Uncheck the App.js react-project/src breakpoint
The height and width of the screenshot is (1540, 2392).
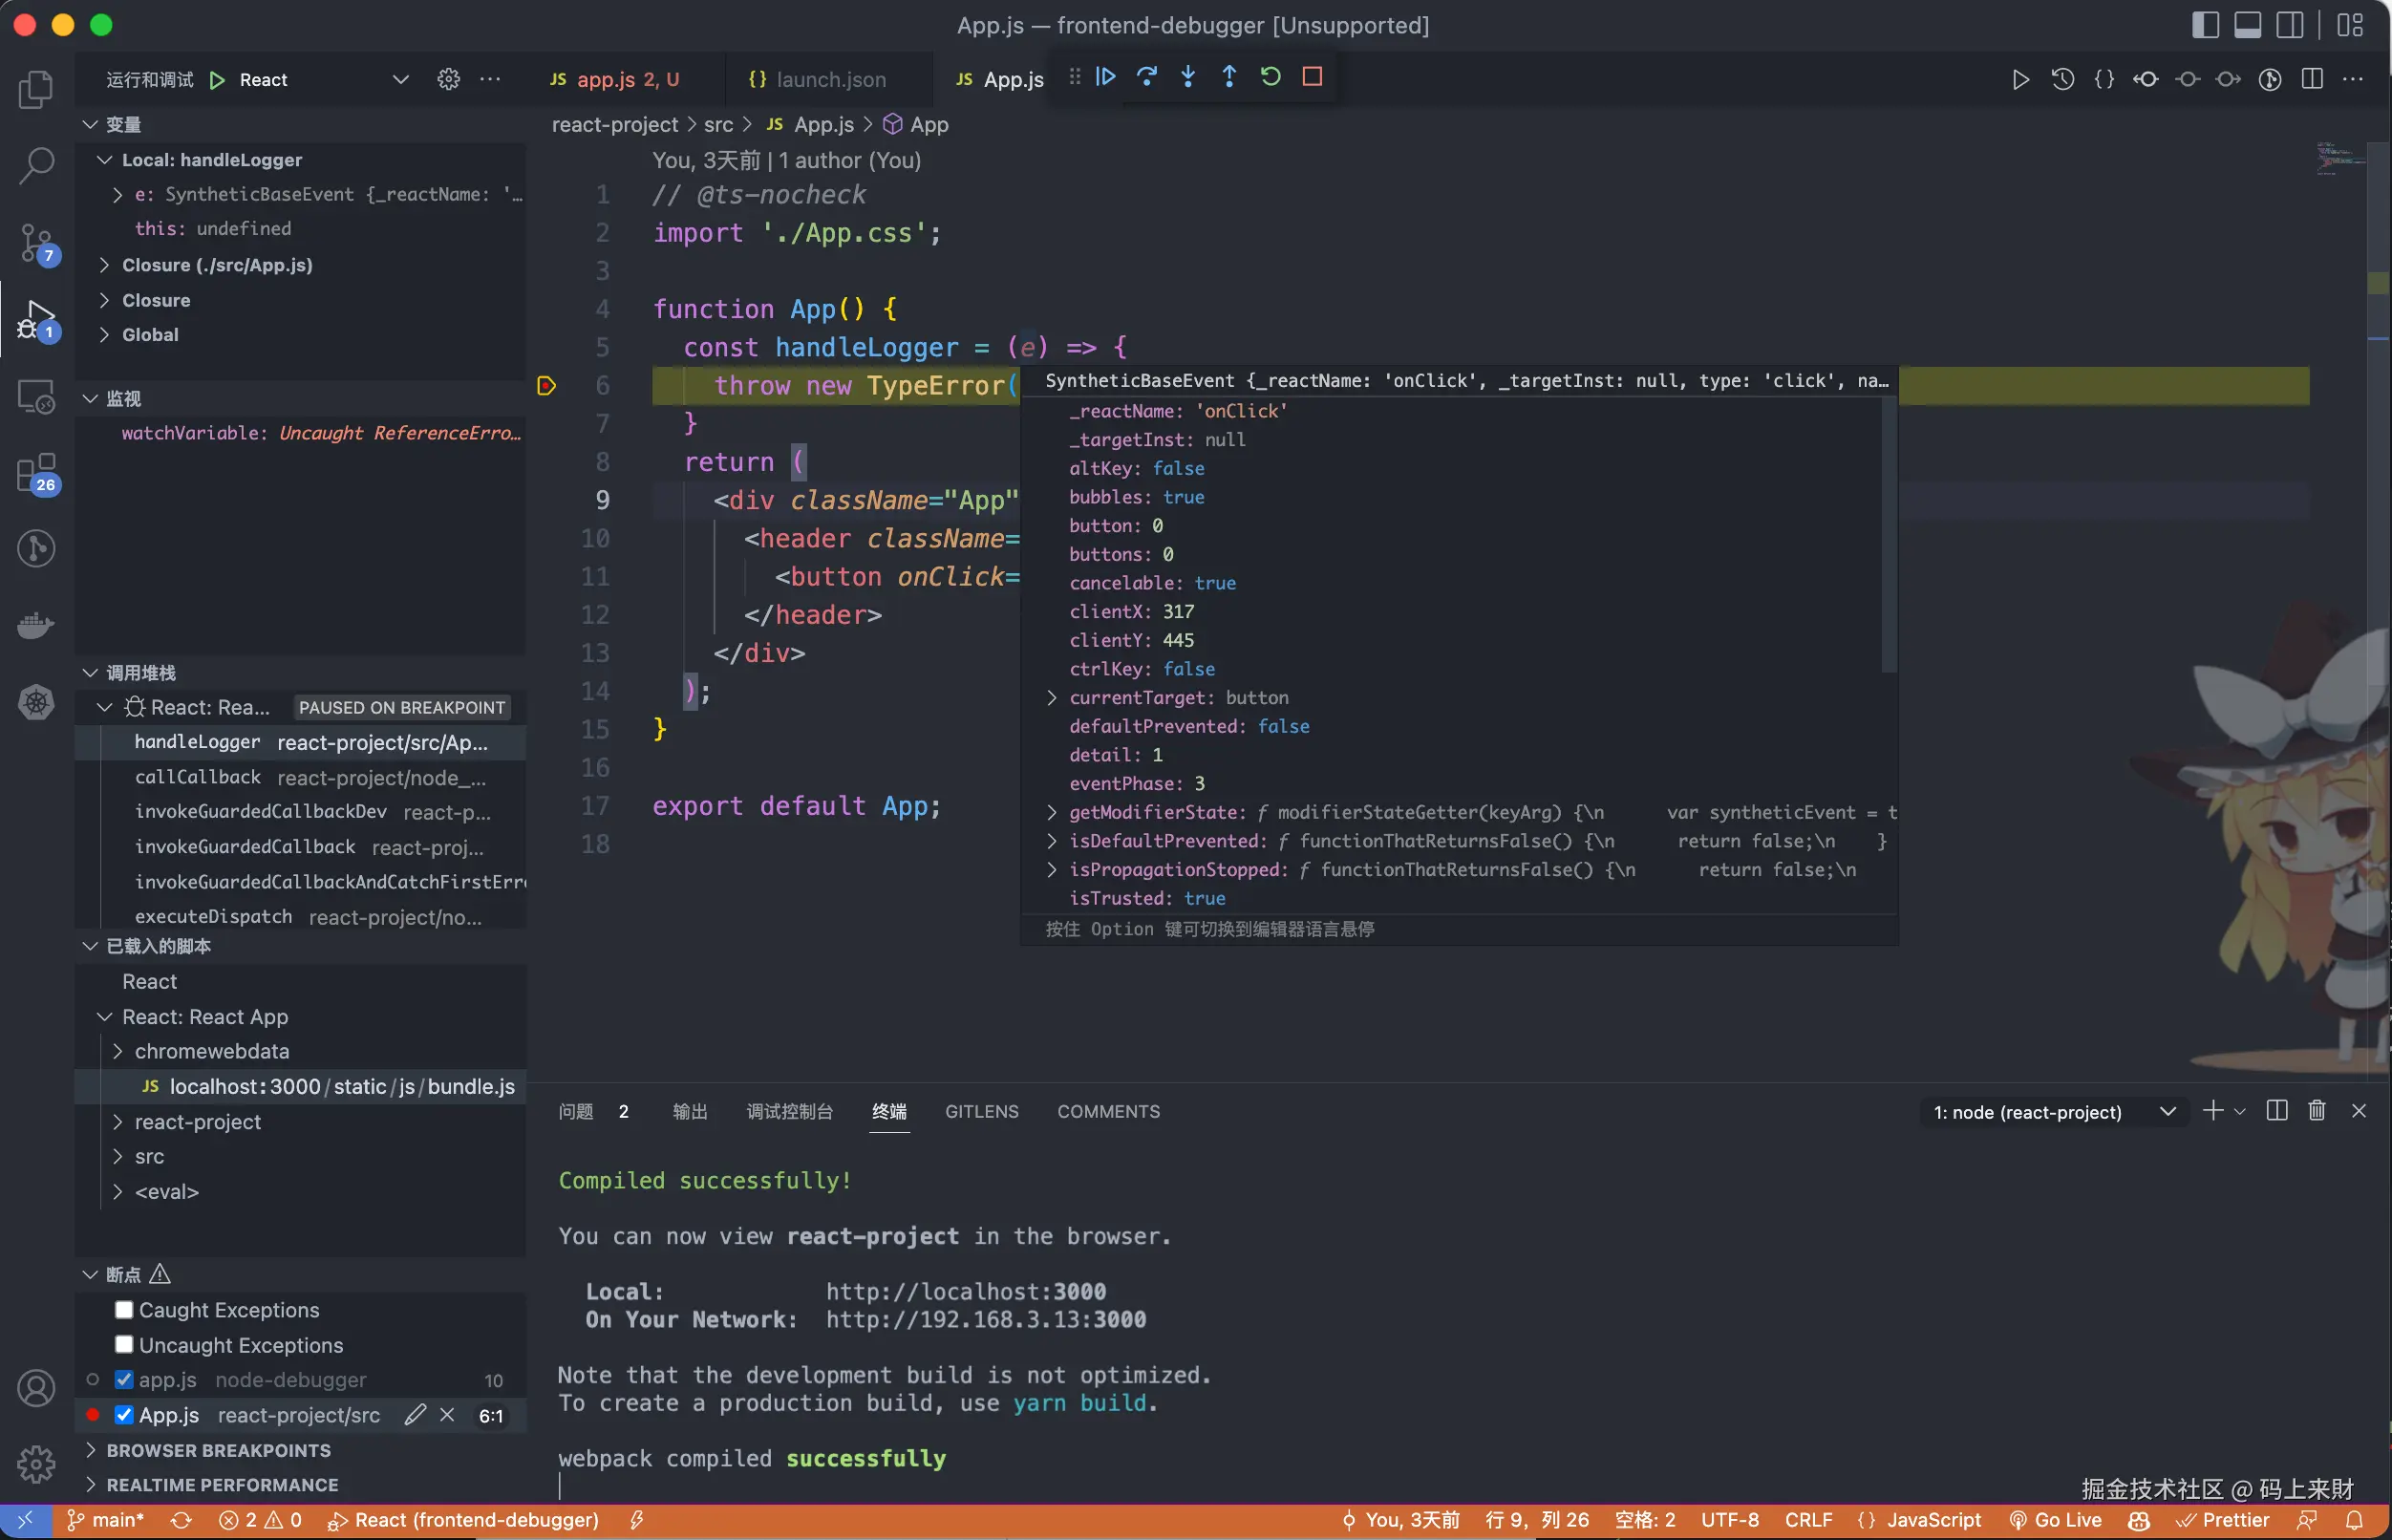point(124,1415)
